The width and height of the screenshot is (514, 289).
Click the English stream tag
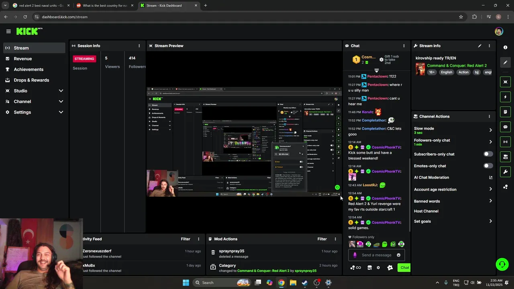point(446,72)
